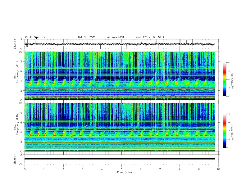
Task: Click time axis tick label '3'
Action: pyautogui.click(x=83, y=169)
